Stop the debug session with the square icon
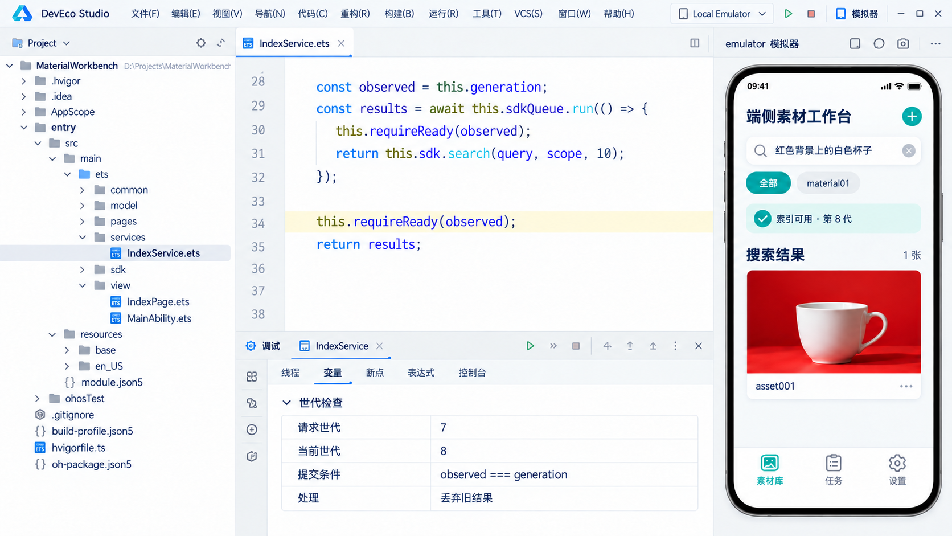Screen dimensions: 952x536 [x=576, y=346]
